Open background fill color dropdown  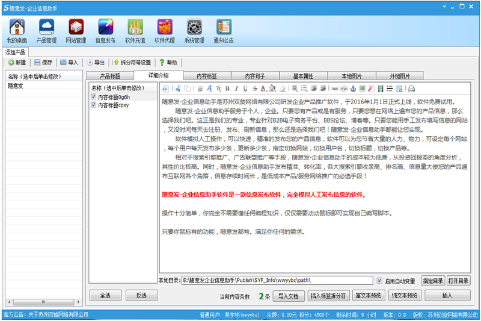click(272, 89)
